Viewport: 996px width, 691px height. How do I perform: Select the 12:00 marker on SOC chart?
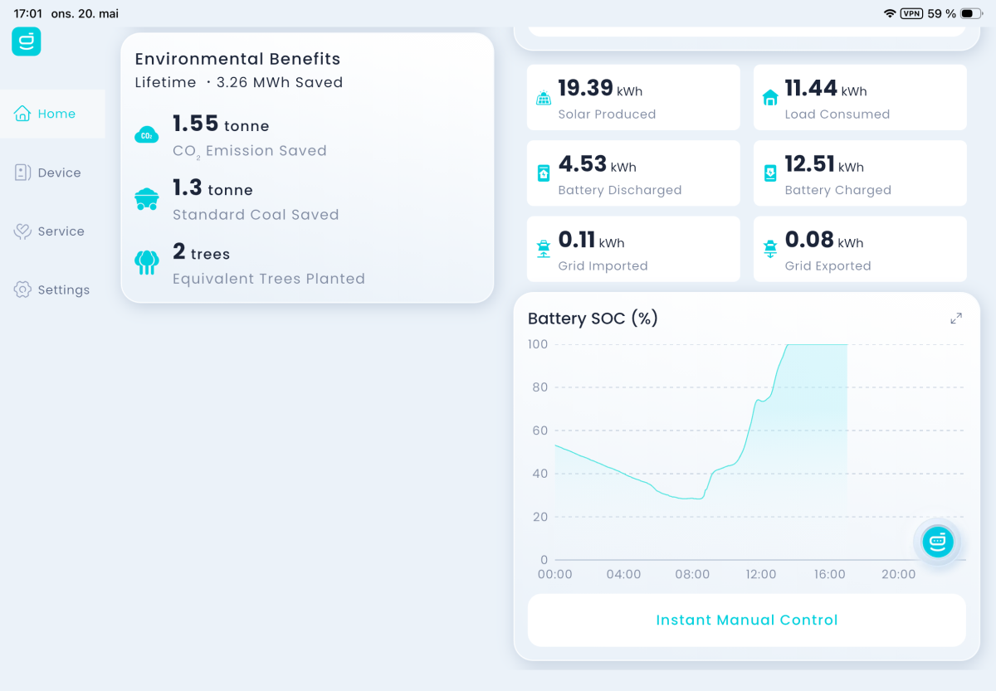(761, 574)
